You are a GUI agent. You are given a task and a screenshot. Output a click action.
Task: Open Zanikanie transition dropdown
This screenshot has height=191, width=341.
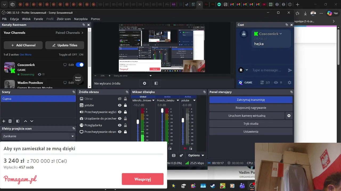[x=72, y=136]
